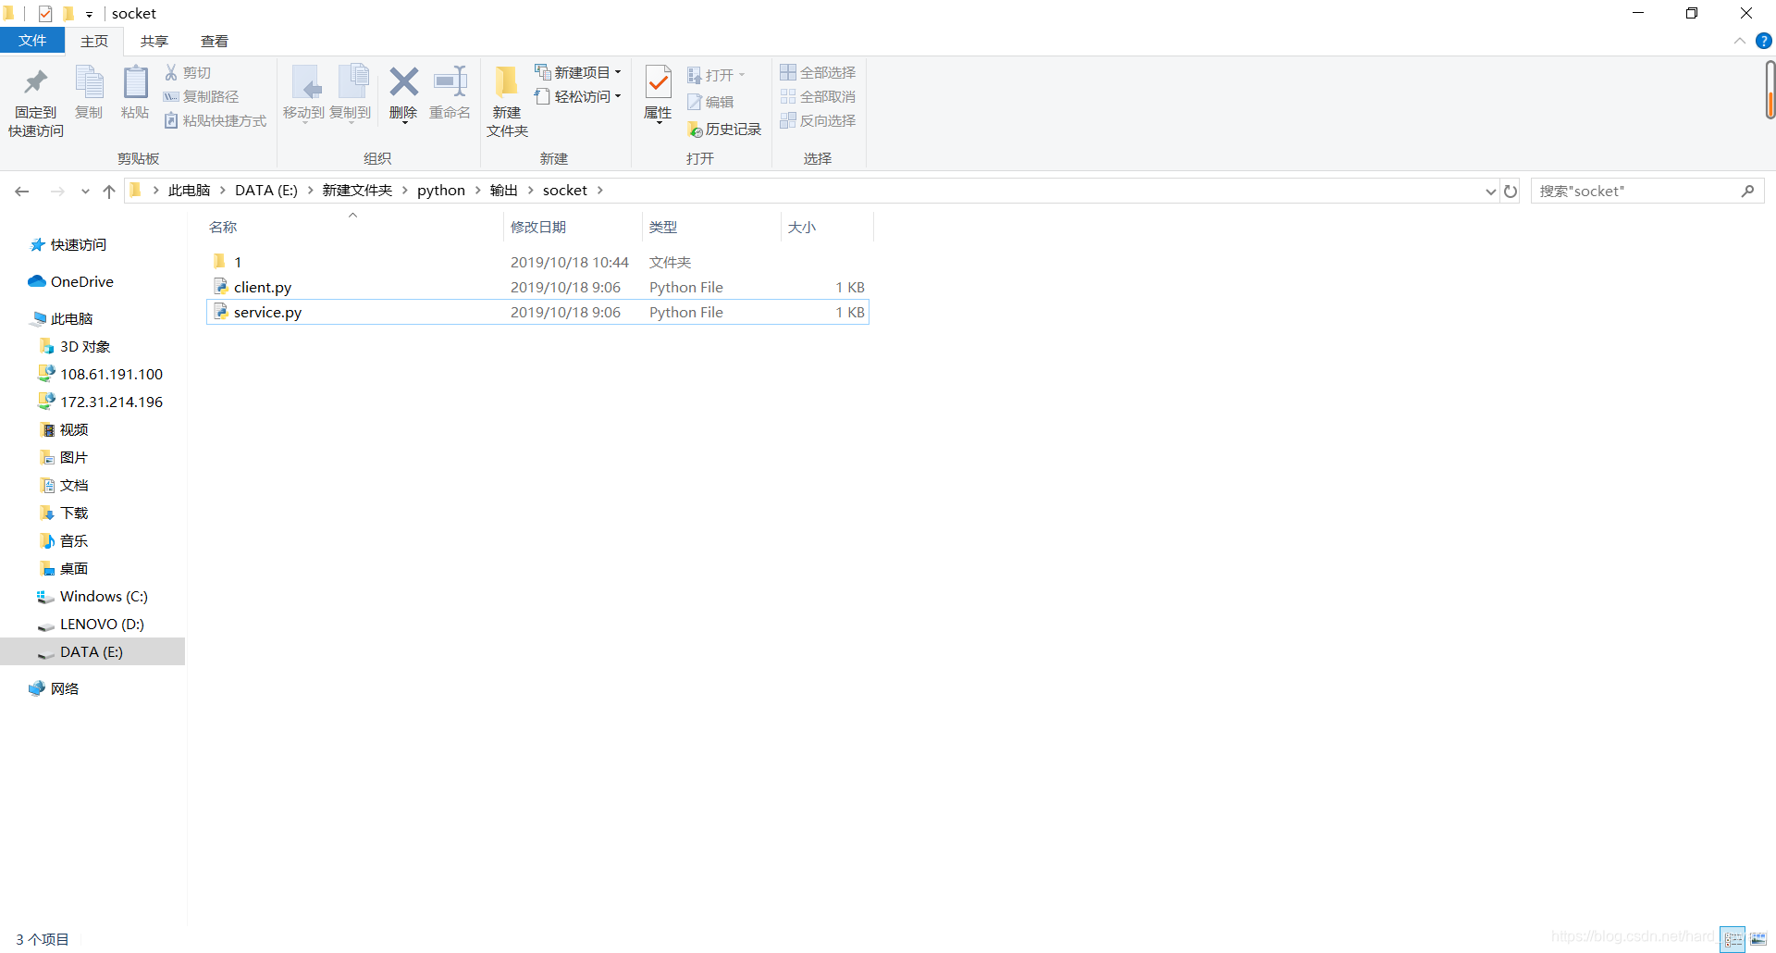Click the search magnifier icon

[1747, 191]
